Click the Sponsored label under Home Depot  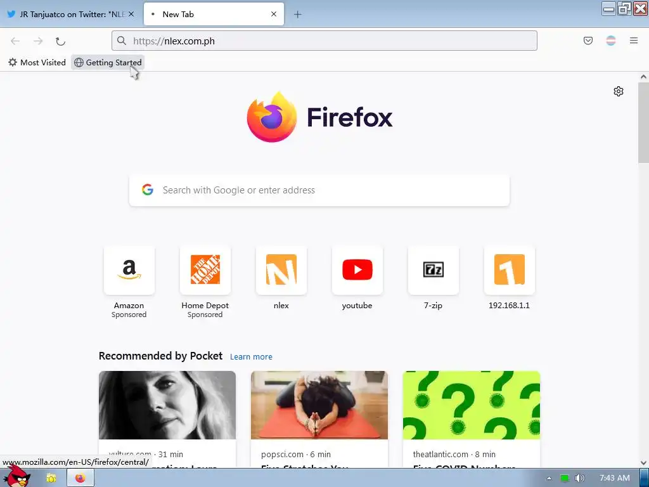coord(205,315)
